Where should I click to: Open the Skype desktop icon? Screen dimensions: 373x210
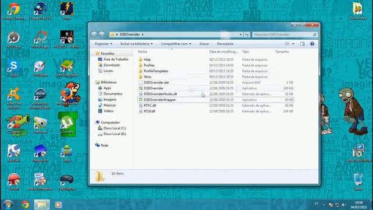point(13,68)
